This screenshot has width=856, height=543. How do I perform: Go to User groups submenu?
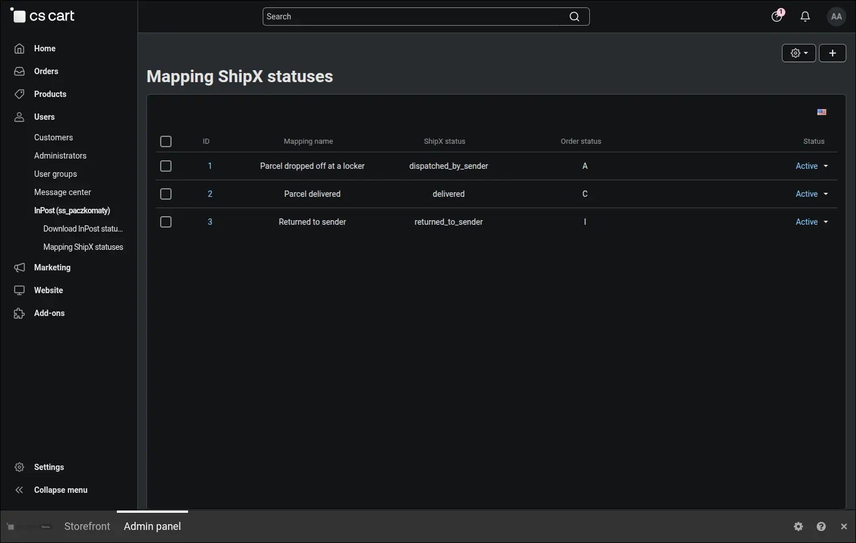[55, 174]
